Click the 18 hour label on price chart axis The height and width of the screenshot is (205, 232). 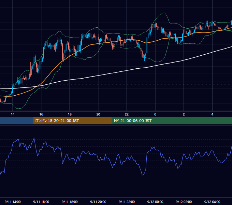tap(70, 114)
